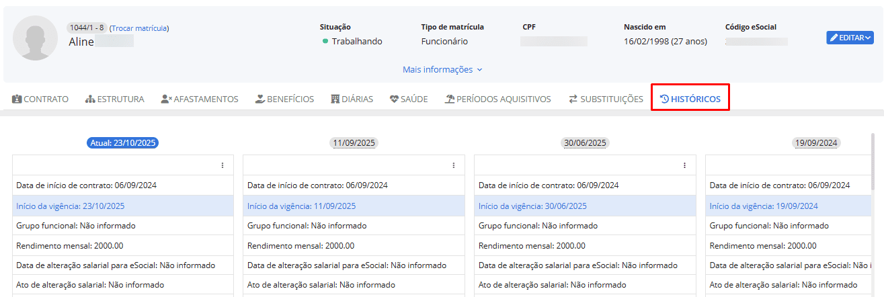884x297 pixels.
Task: Switch to the Estrutura tab
Action: coord(115,99)
